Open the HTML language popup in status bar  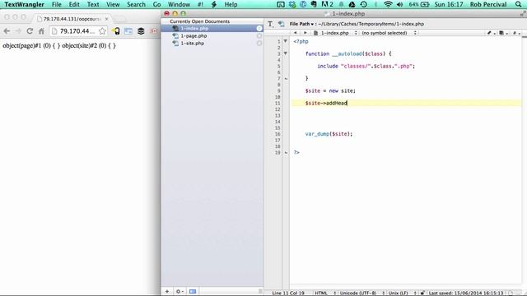coord(325,293)
